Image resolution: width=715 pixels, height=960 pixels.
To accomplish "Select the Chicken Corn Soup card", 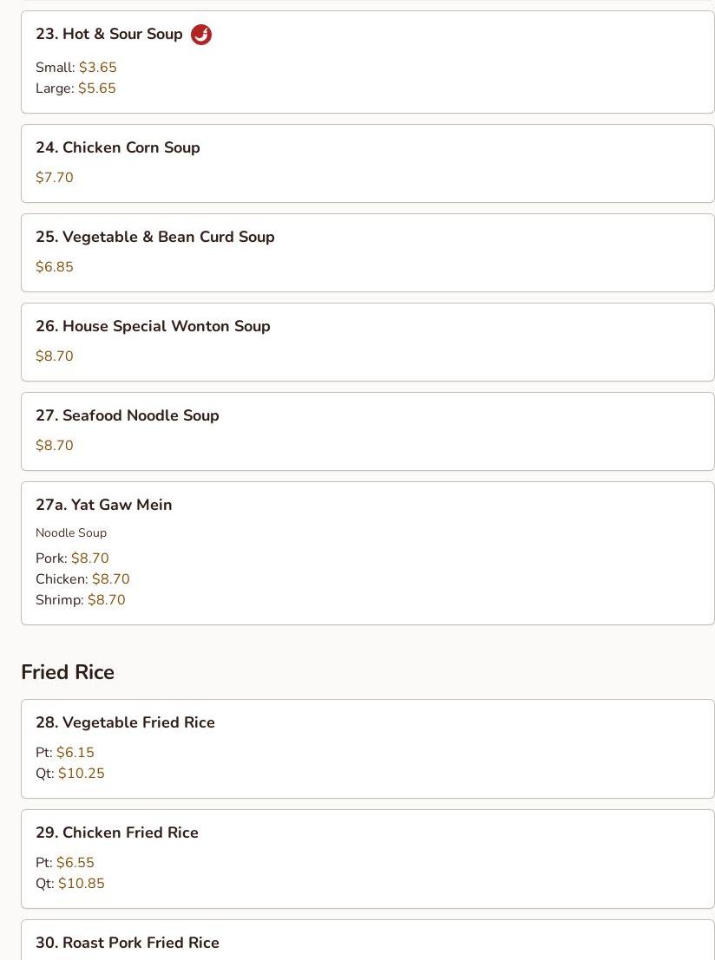I will coord(368,164).
